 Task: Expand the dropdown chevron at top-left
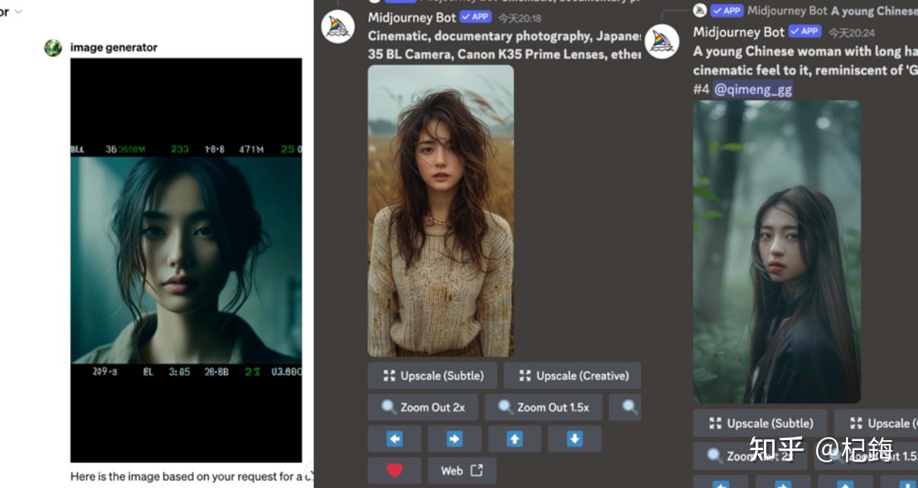[x=18, y=11]
